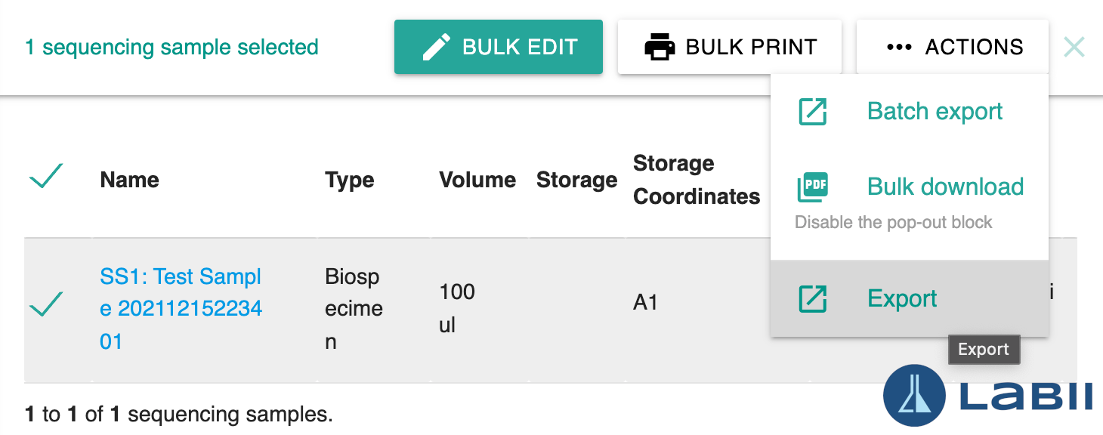Image resolution: width=1103 pixels, height=435 pixels.
Task: Click the PDF icon for Bulk download
Action: coord(812,187)
